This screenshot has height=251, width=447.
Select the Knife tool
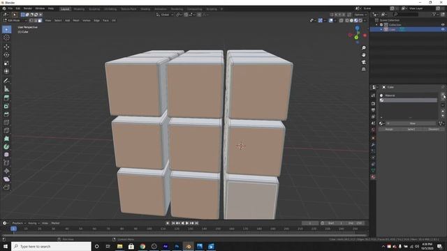pyautogui.click(x=6, y=130)
